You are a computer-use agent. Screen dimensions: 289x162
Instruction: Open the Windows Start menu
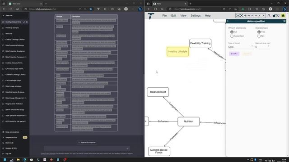tap(5, 160)
